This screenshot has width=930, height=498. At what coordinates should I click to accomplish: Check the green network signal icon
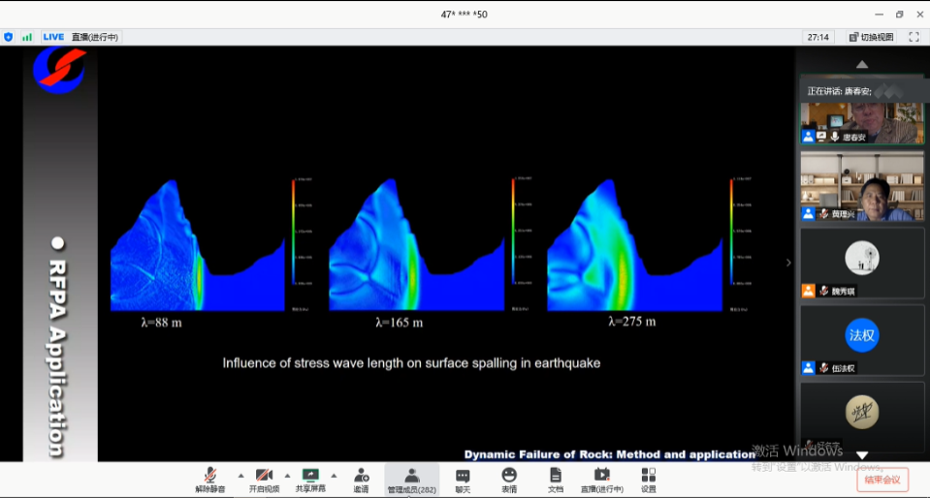[x=27, y=37]
